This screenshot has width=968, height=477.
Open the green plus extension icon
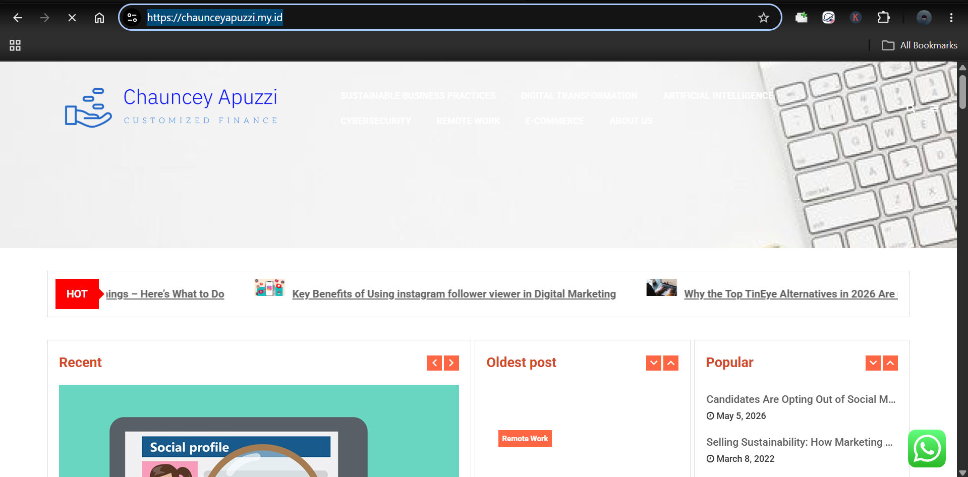(x=802, y=18)
